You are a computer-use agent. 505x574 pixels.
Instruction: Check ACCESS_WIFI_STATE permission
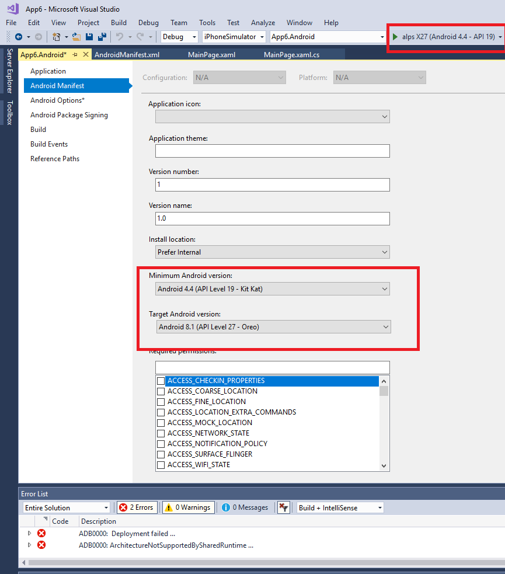point(161,465)
